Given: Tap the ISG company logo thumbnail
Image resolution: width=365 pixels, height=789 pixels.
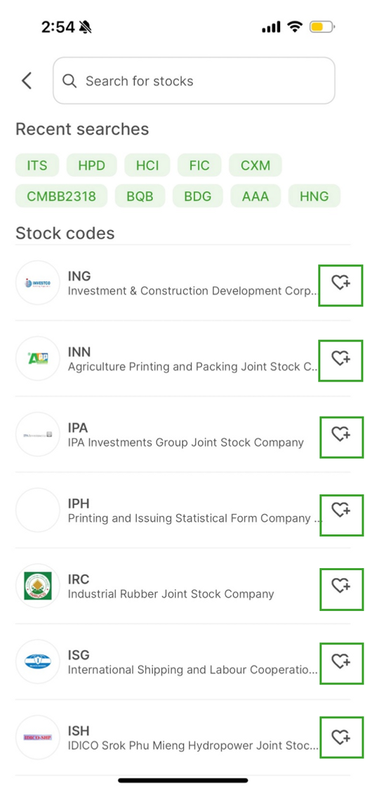Looking at the screenshot, I should pyautogui.click(x=38, y=661).
